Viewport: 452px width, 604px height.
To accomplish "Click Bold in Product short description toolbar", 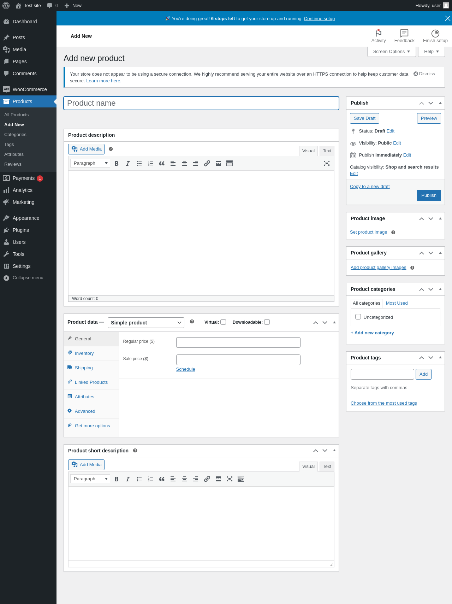I will [x=117, y=479].
